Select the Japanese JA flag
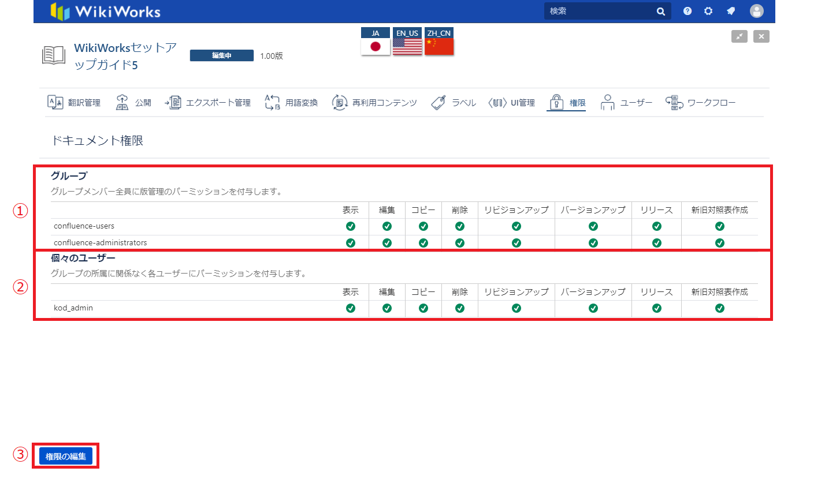Image resolution: width=825 pixels, height=494 pixels. coord(376,42)
